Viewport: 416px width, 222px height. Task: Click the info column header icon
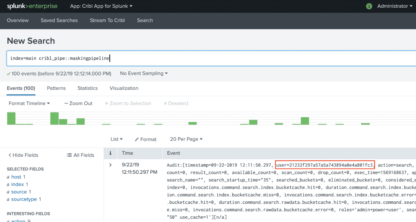(110, 153)
